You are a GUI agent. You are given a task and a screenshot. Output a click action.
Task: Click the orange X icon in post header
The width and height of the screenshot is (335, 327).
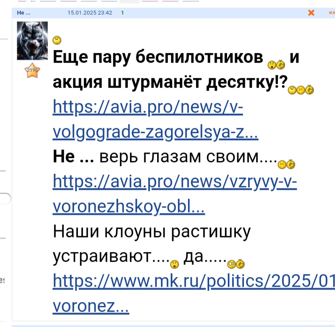[311, 13]
